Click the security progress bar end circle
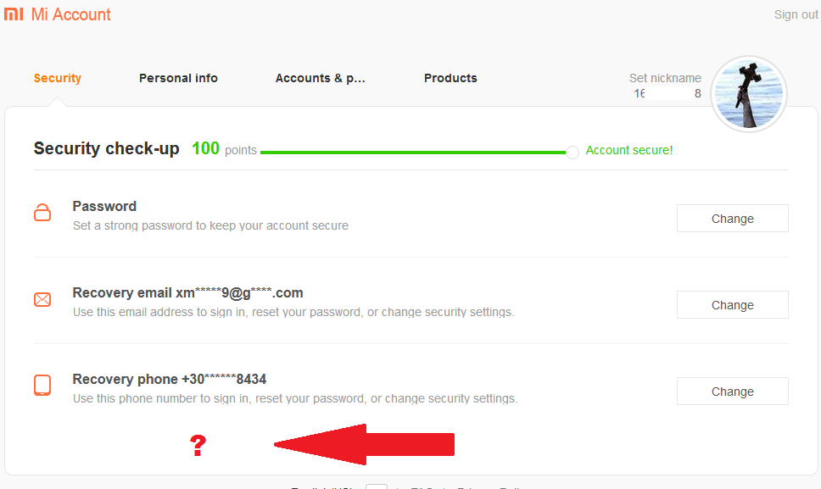Screen dimensions: 821x489 [572, 152]
